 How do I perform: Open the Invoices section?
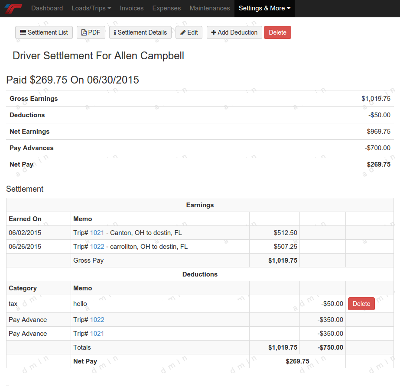131,8
